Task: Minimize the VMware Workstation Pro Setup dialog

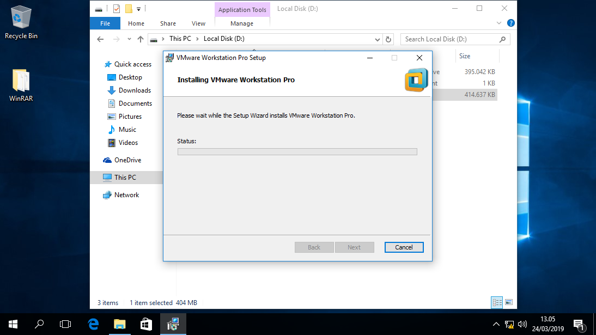Action: (370, 58)
